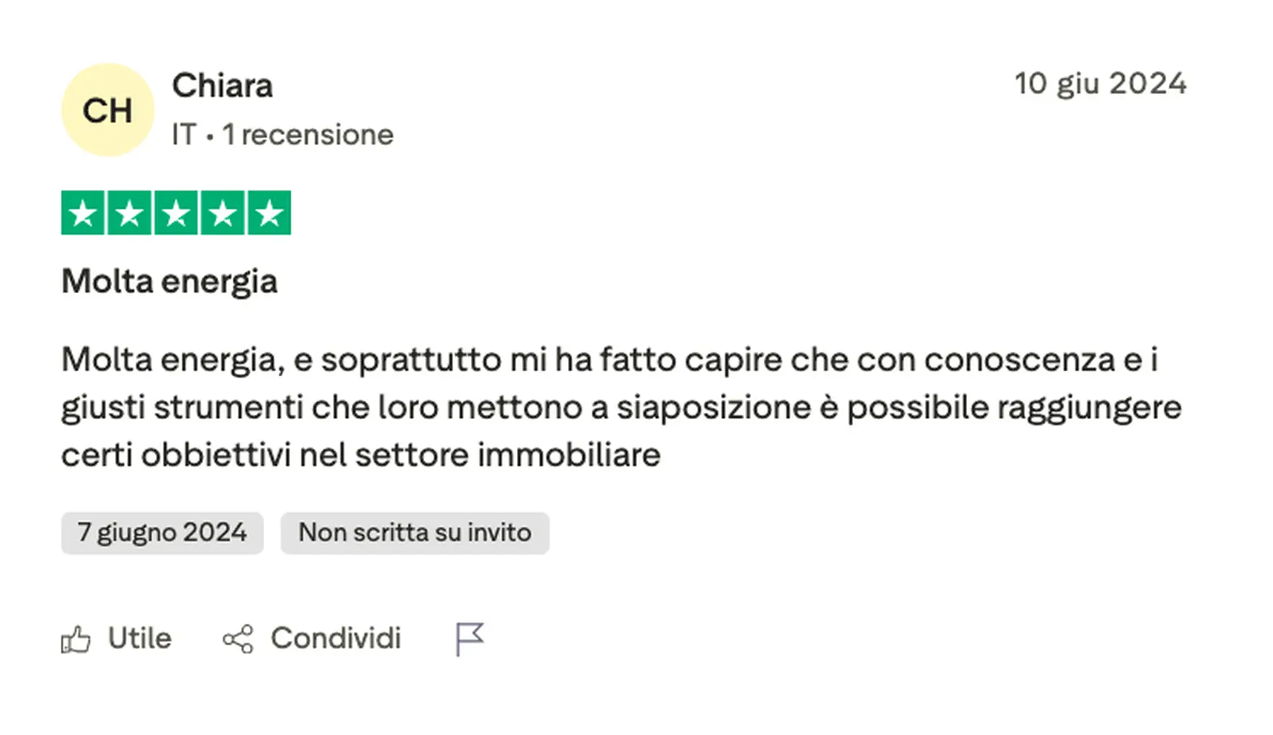The width and height of the screenshot is (1273, 735).
Task: Click the "7 giugno 2024" experience date badge
Action: pos(162,533)
